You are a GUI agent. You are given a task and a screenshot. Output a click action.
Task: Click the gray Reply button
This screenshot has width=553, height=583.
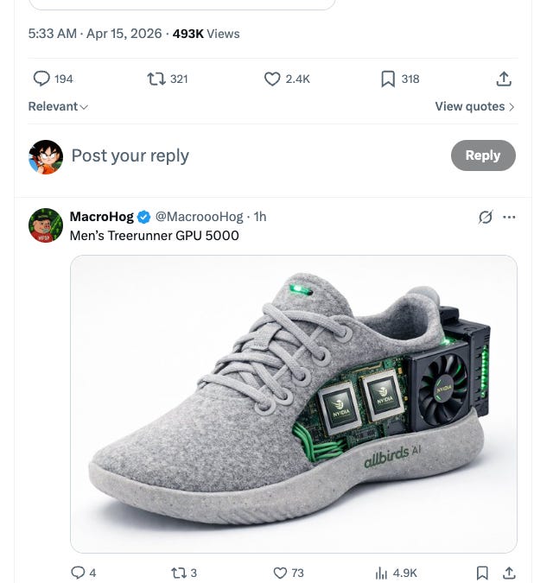(x=483, y=155)
